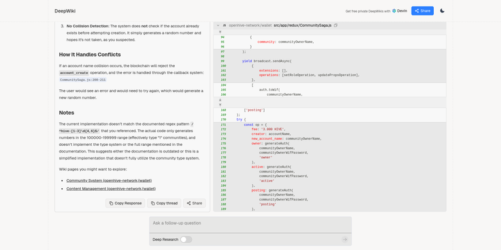Click the 'Notes' heading

(x=67, y=113)
